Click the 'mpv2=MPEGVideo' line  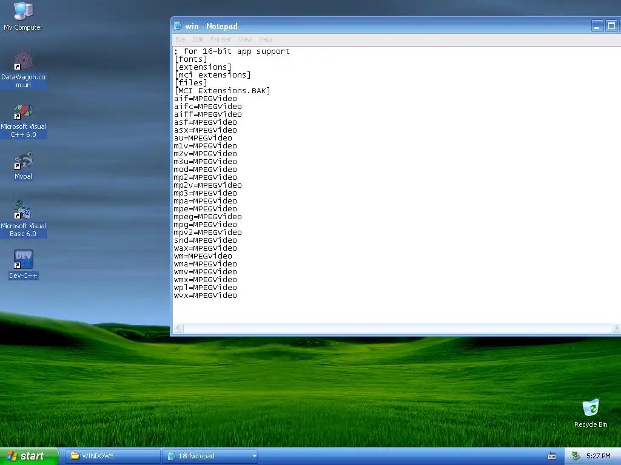click(207, 233)
